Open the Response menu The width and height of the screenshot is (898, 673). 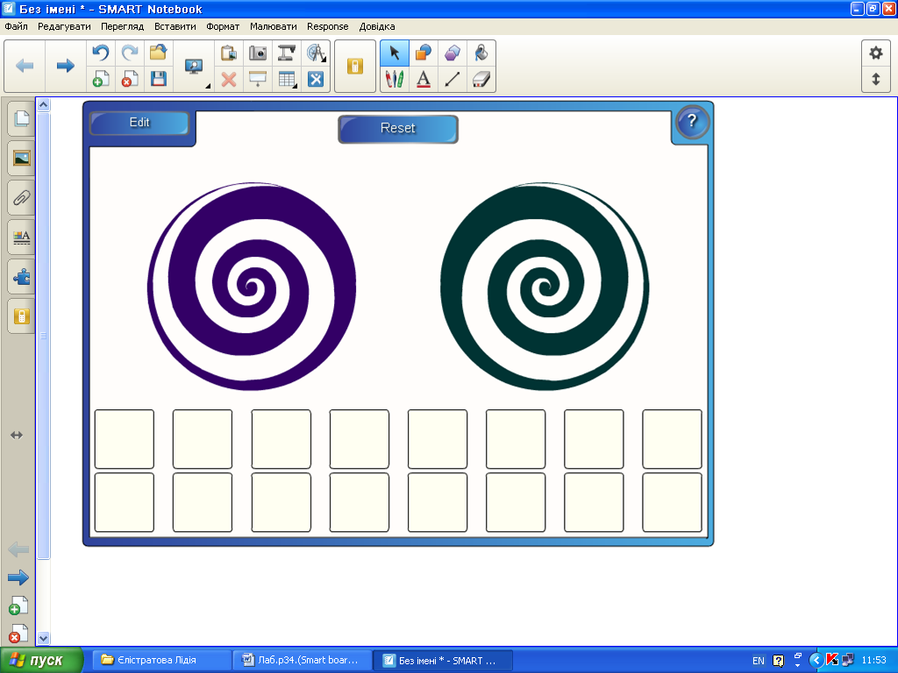(x=328, y=26)
